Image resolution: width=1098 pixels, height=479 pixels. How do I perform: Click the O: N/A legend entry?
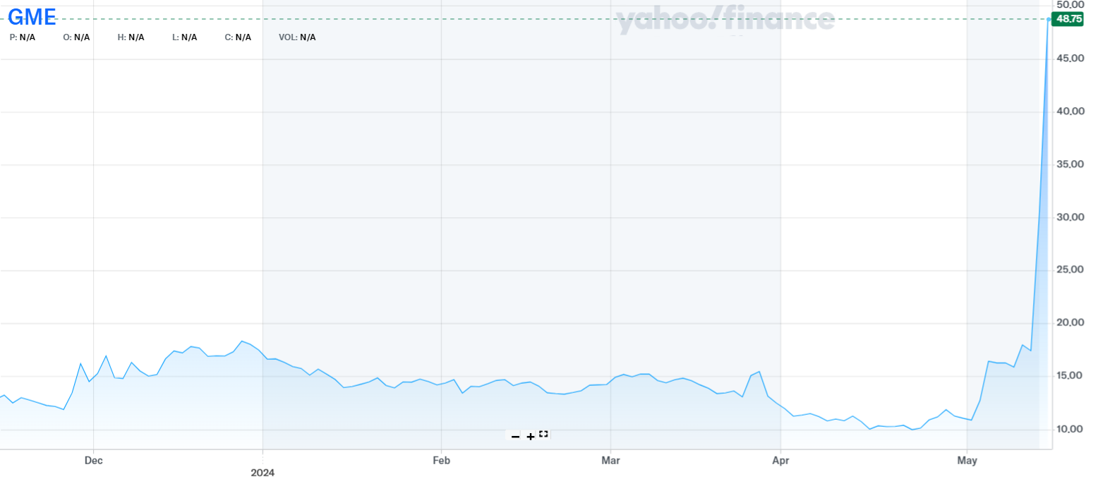click(76, 37)
